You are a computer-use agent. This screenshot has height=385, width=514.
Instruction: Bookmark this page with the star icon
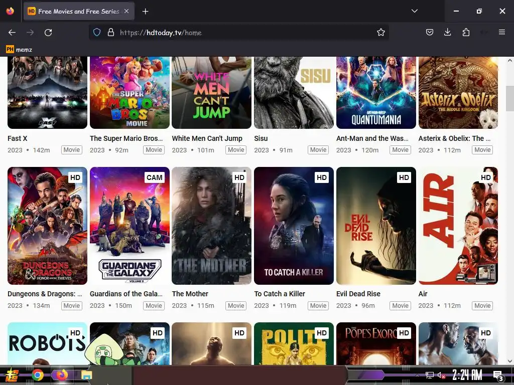380,33
